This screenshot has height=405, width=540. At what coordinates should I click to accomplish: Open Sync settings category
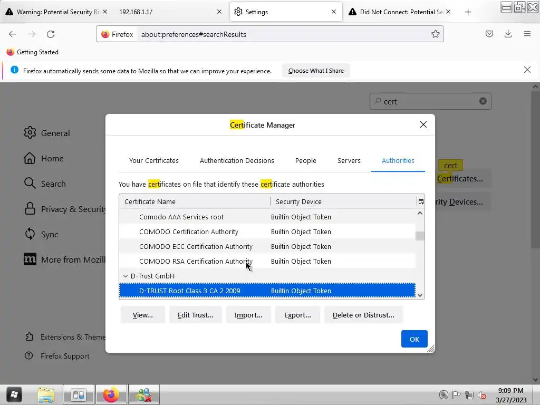(41, 234)
